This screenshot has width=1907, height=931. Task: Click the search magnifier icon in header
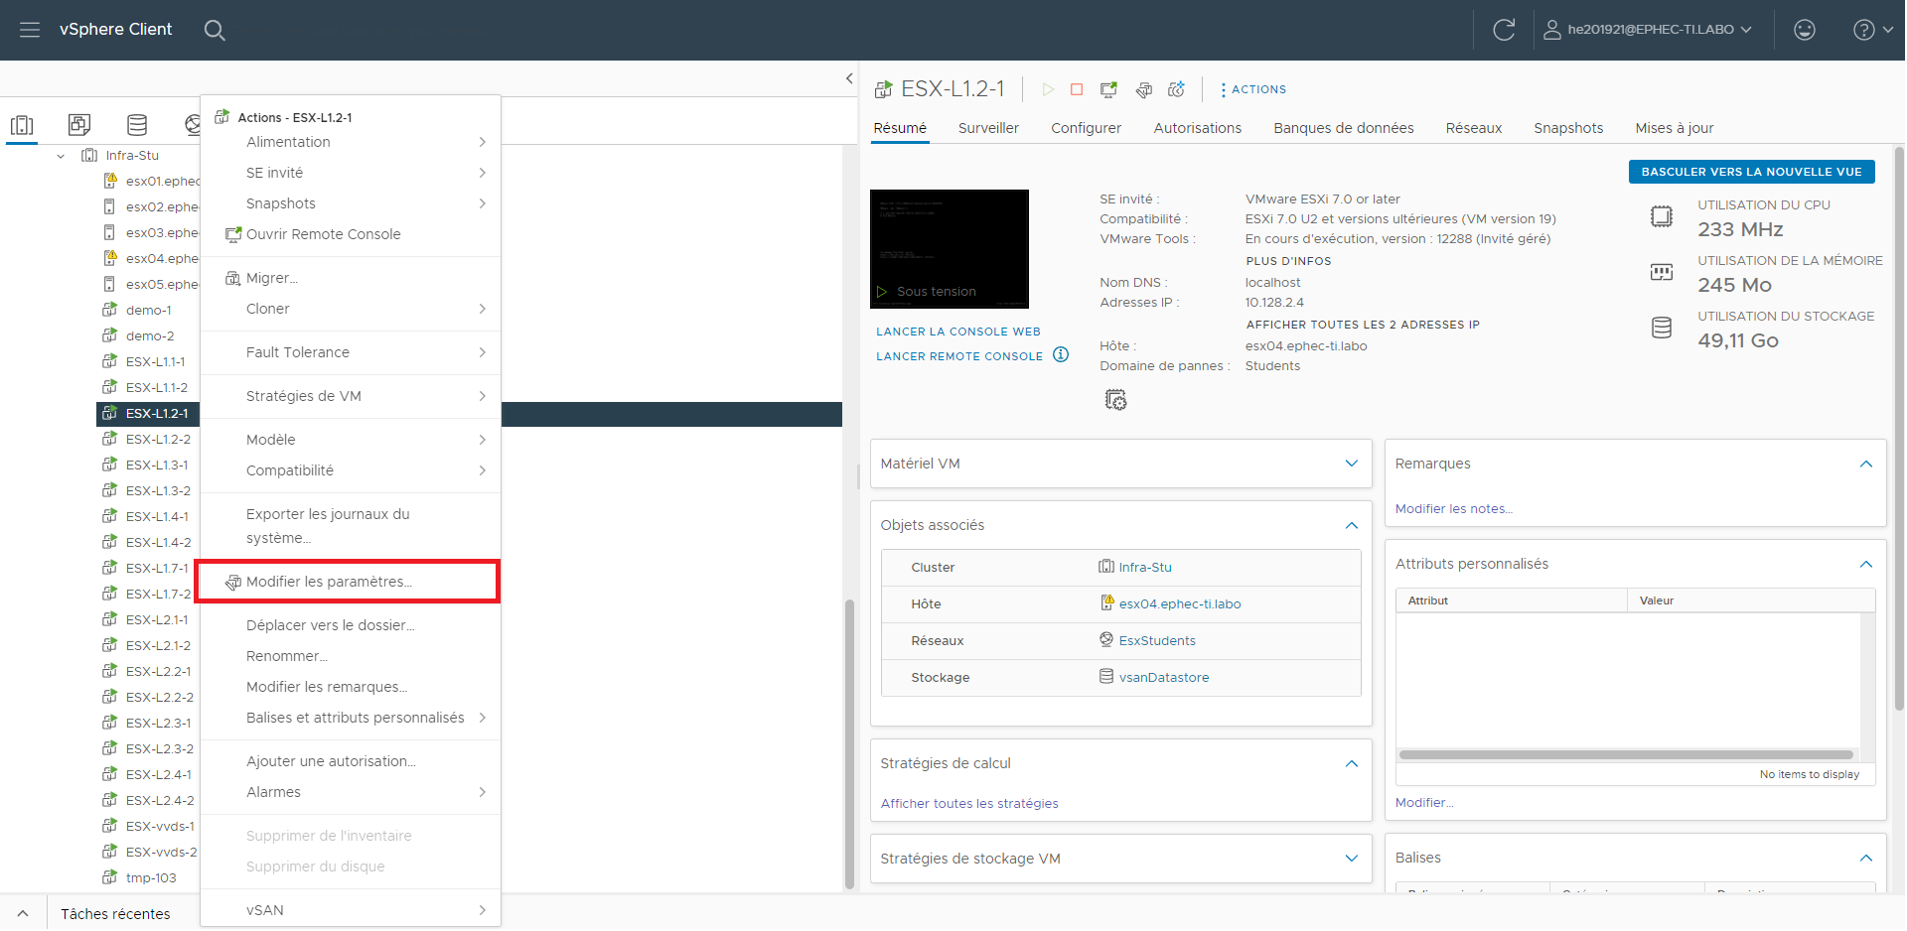pyautogui.click(x=215, y=30)
